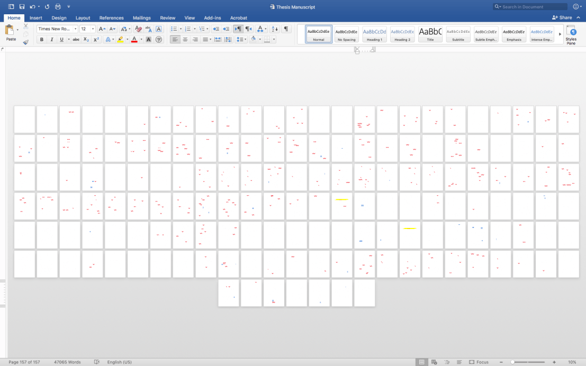Viewport: 586px width, 366px height.
Task: Open the Review tab
Action: pyautogui.click(x=167, y=18)
